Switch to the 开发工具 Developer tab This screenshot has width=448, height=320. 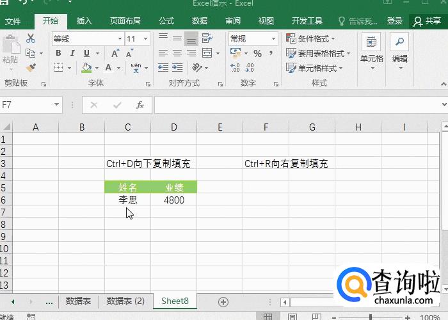(307, 21)
